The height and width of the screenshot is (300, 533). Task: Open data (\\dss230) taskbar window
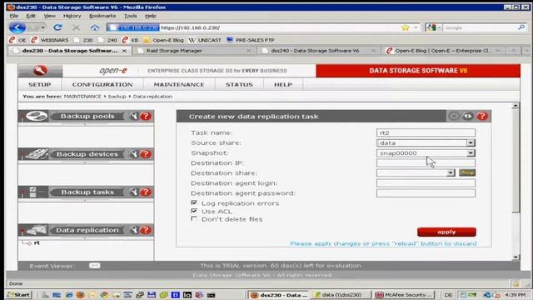click(x=341, y=295)
